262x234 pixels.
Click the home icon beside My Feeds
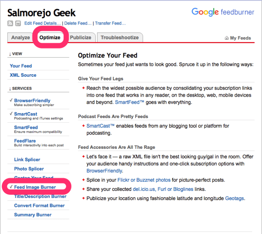(x=226, y=38)
